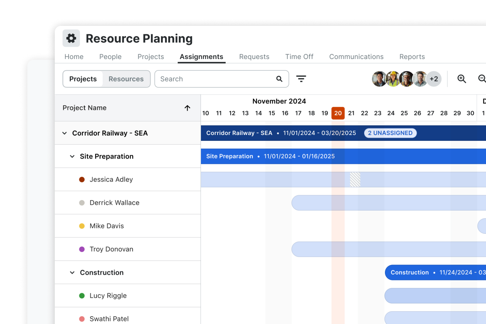Select Jessica Adley name
The width and height of the screenshot is (486, 324).
[111, 179]
